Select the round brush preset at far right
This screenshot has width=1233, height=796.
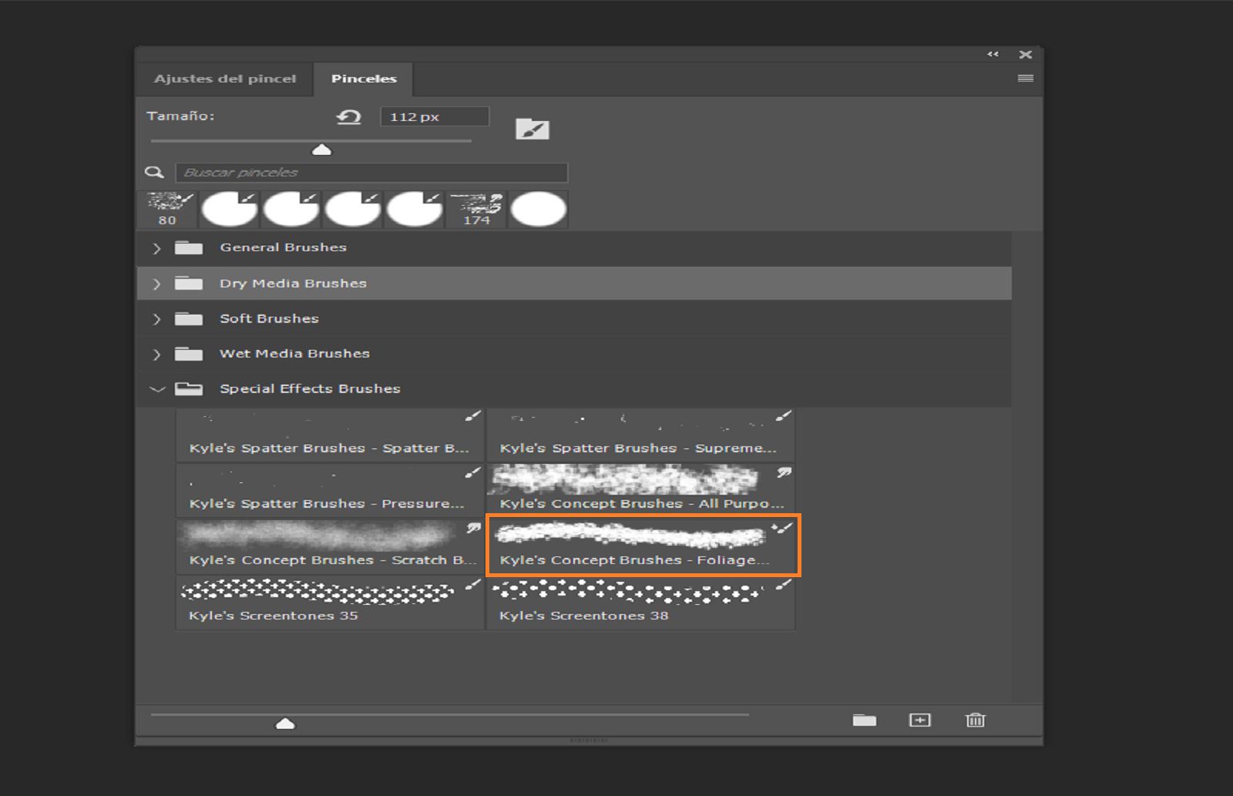point(538,208)
